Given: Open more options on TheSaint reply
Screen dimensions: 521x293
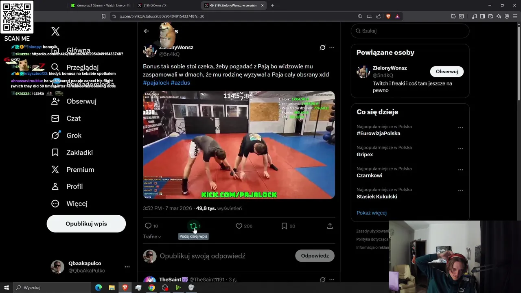Looking at the screenshot, I should [332, 280].
